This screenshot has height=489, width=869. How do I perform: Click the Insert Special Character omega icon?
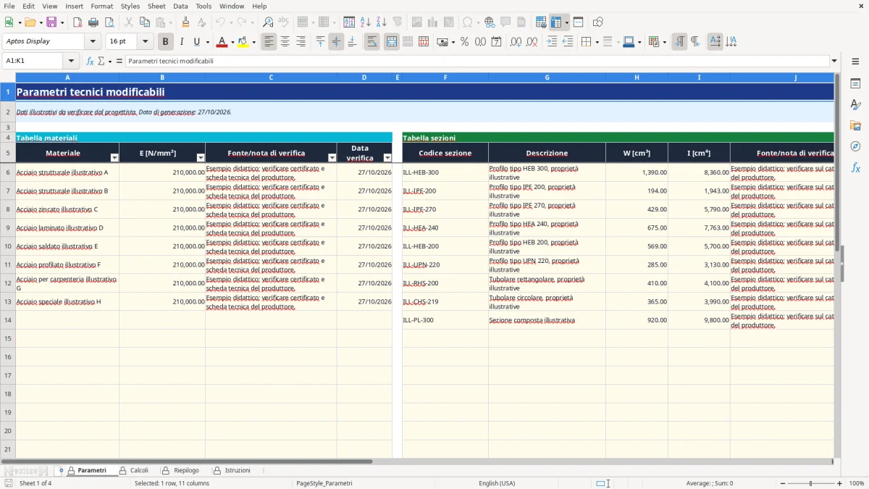pyautogui.click(x=467, y=22)
